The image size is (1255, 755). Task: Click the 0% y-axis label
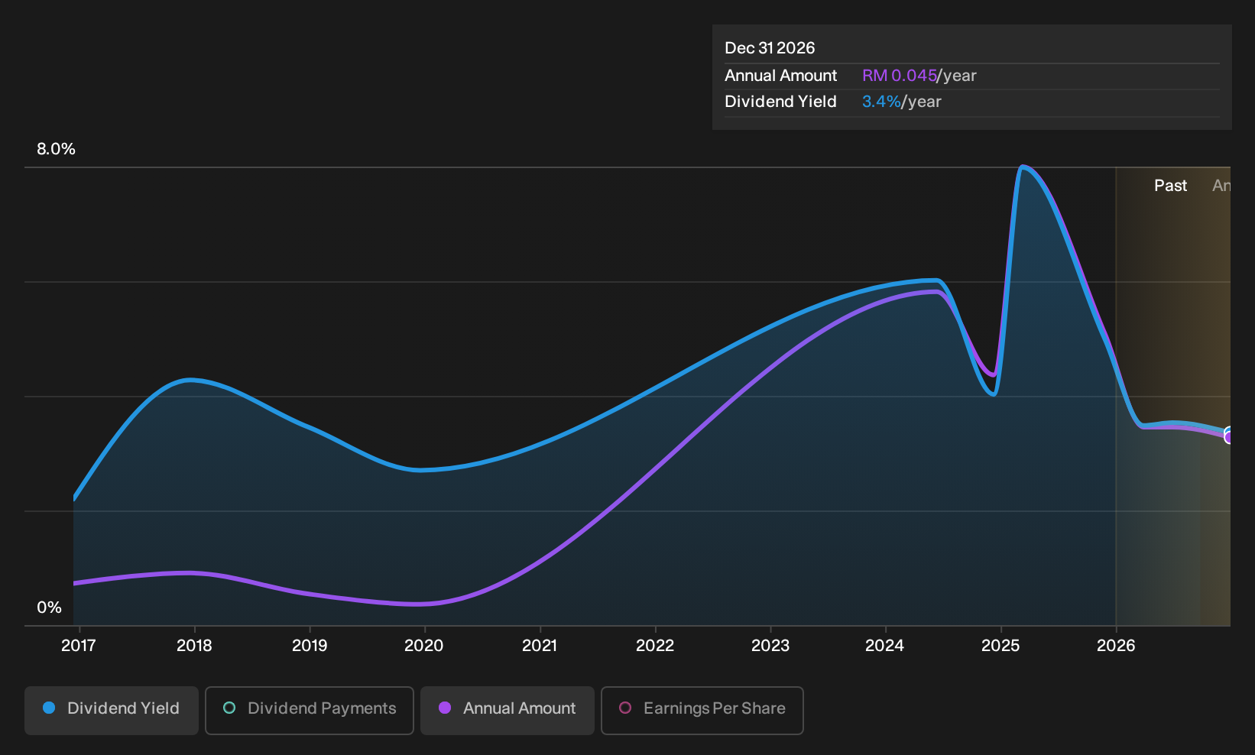(x=50, y=608)
